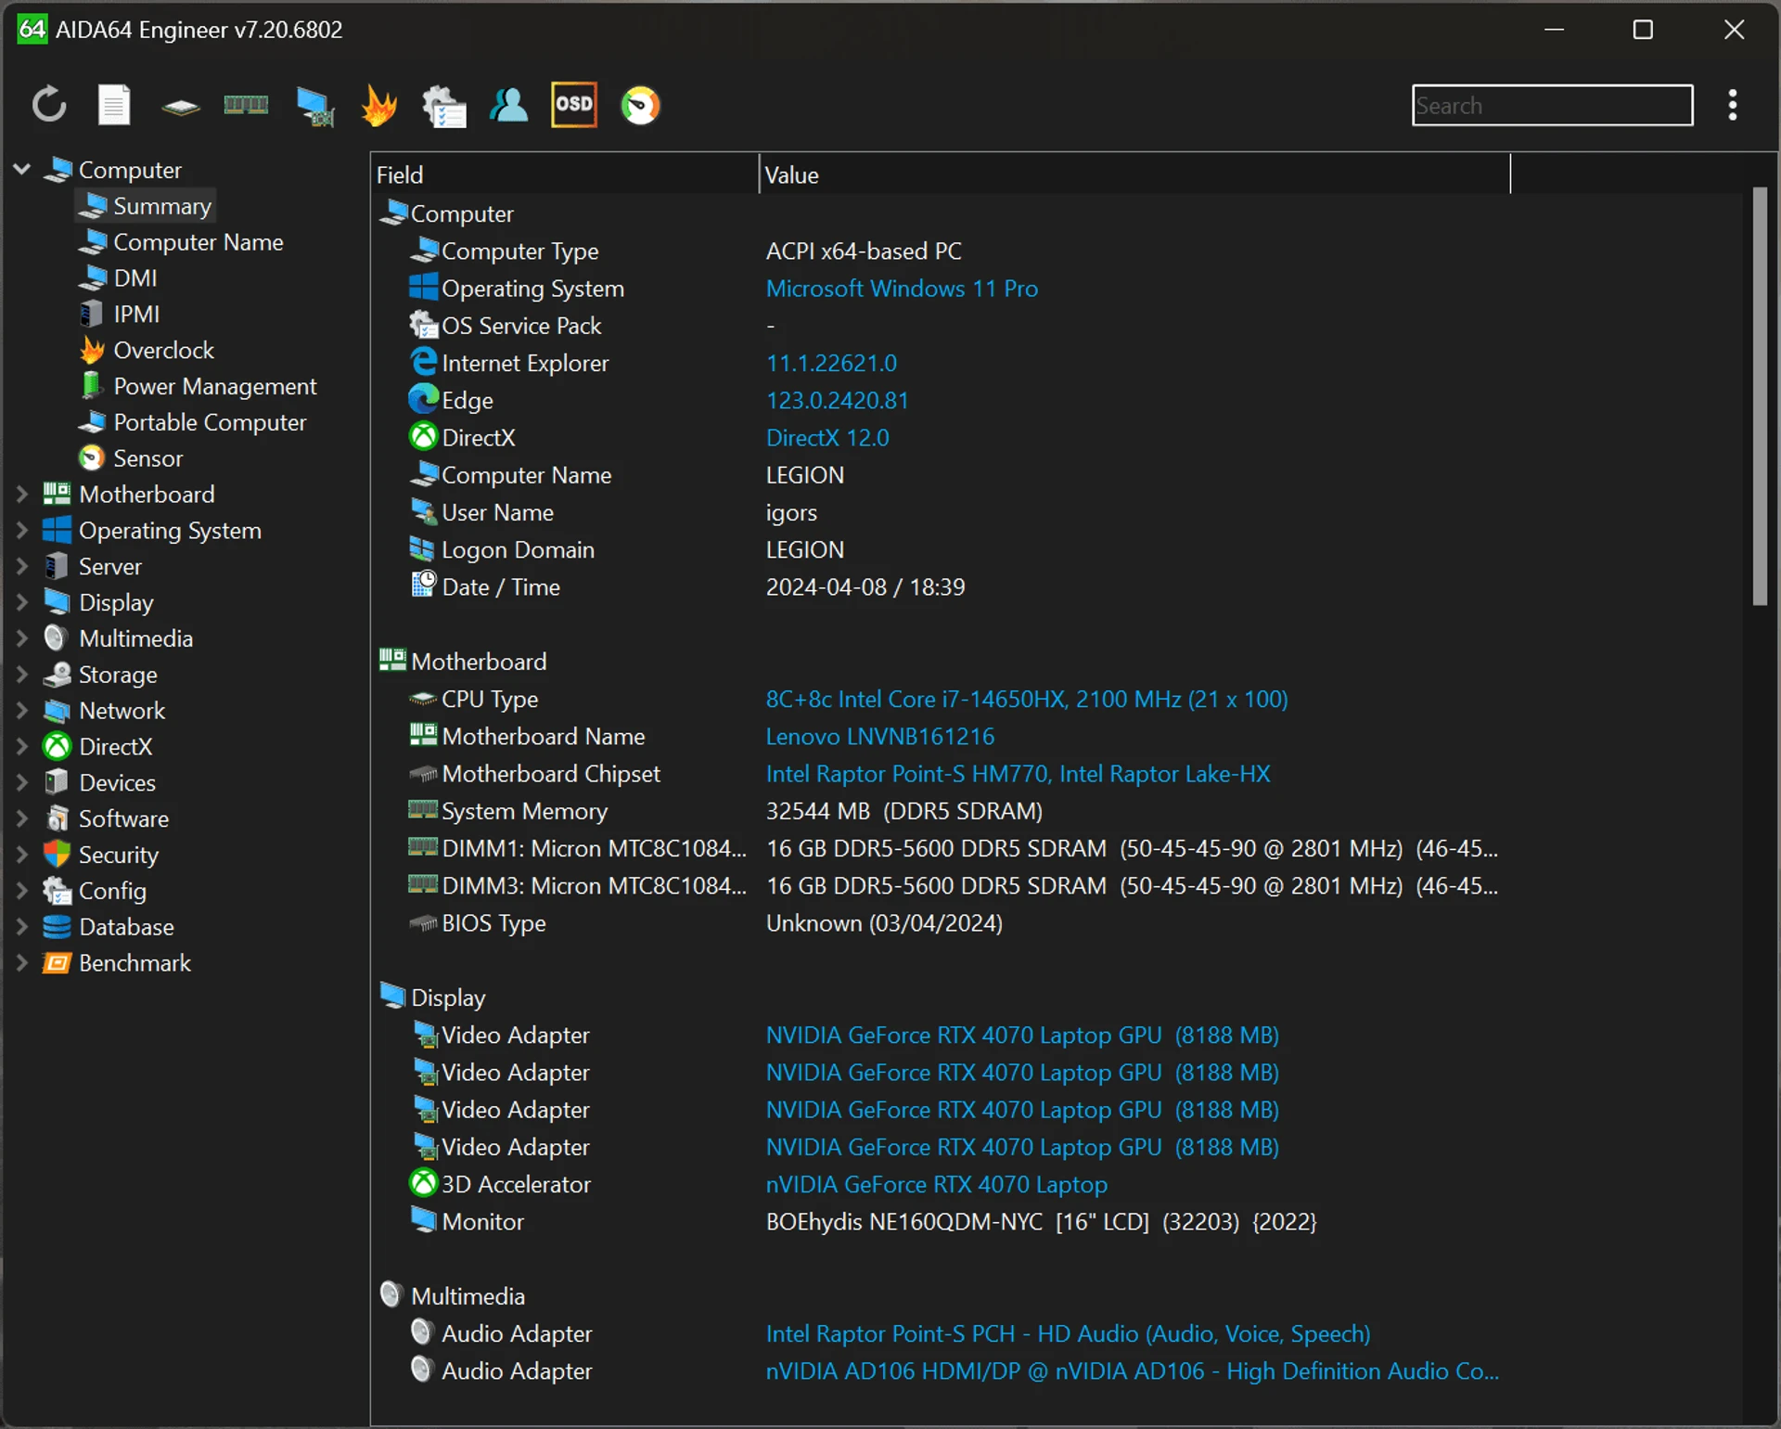Click the Field column header
Screen dimensions: 1781x1429
(x=565, y=175)
